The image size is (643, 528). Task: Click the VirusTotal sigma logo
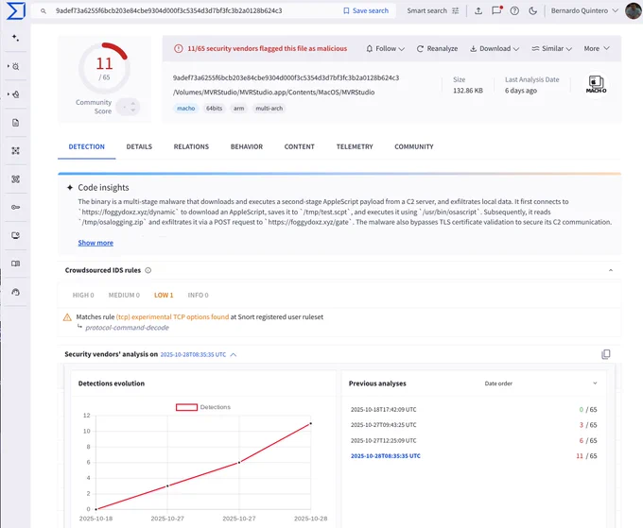15,10
